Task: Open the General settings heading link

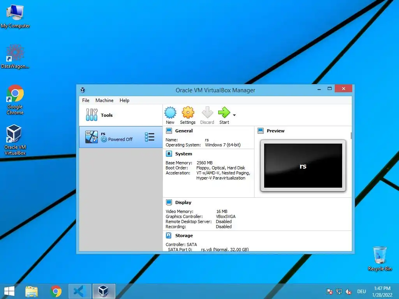Action: click(x=184, y=131)
